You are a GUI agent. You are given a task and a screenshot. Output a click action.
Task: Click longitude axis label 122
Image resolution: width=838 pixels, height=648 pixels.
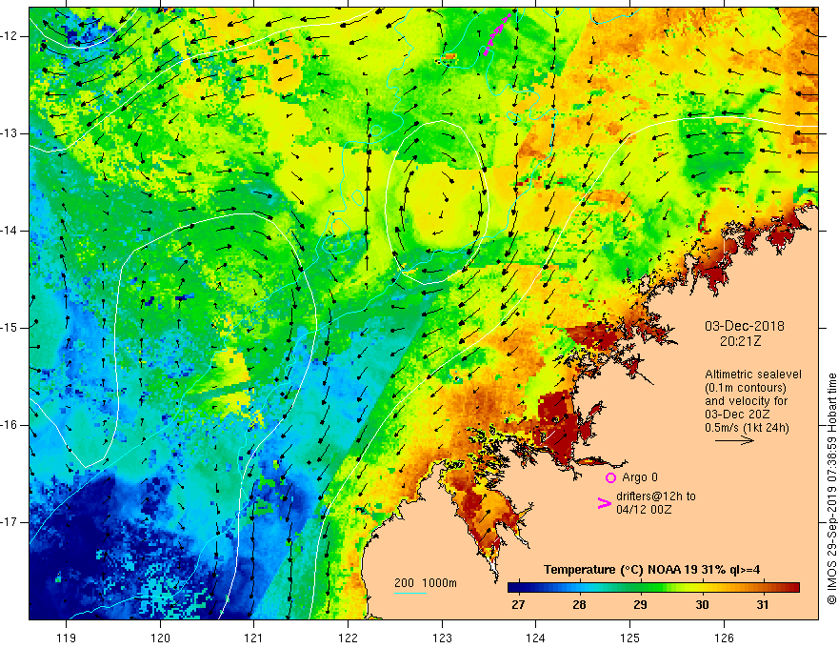click(348, 638)
